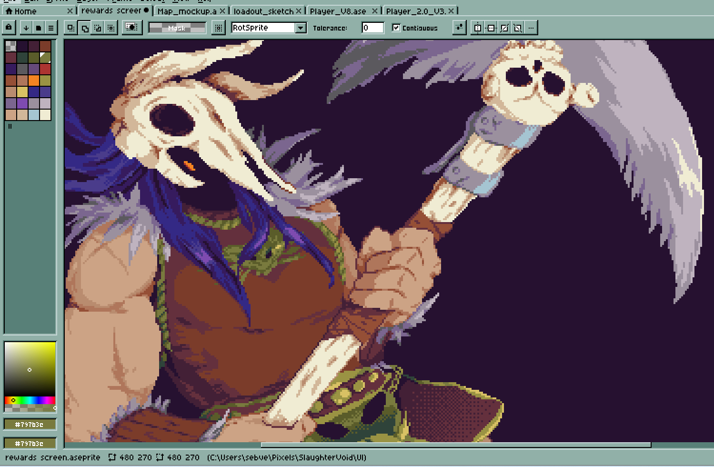This screenshot has width=714, height=467.
Task: Toggle the Contiguous checkbox
Action: (396, 28)
